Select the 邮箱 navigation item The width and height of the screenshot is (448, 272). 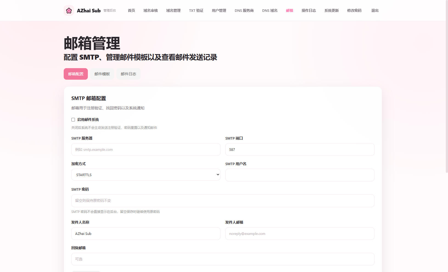click(290, 10)
